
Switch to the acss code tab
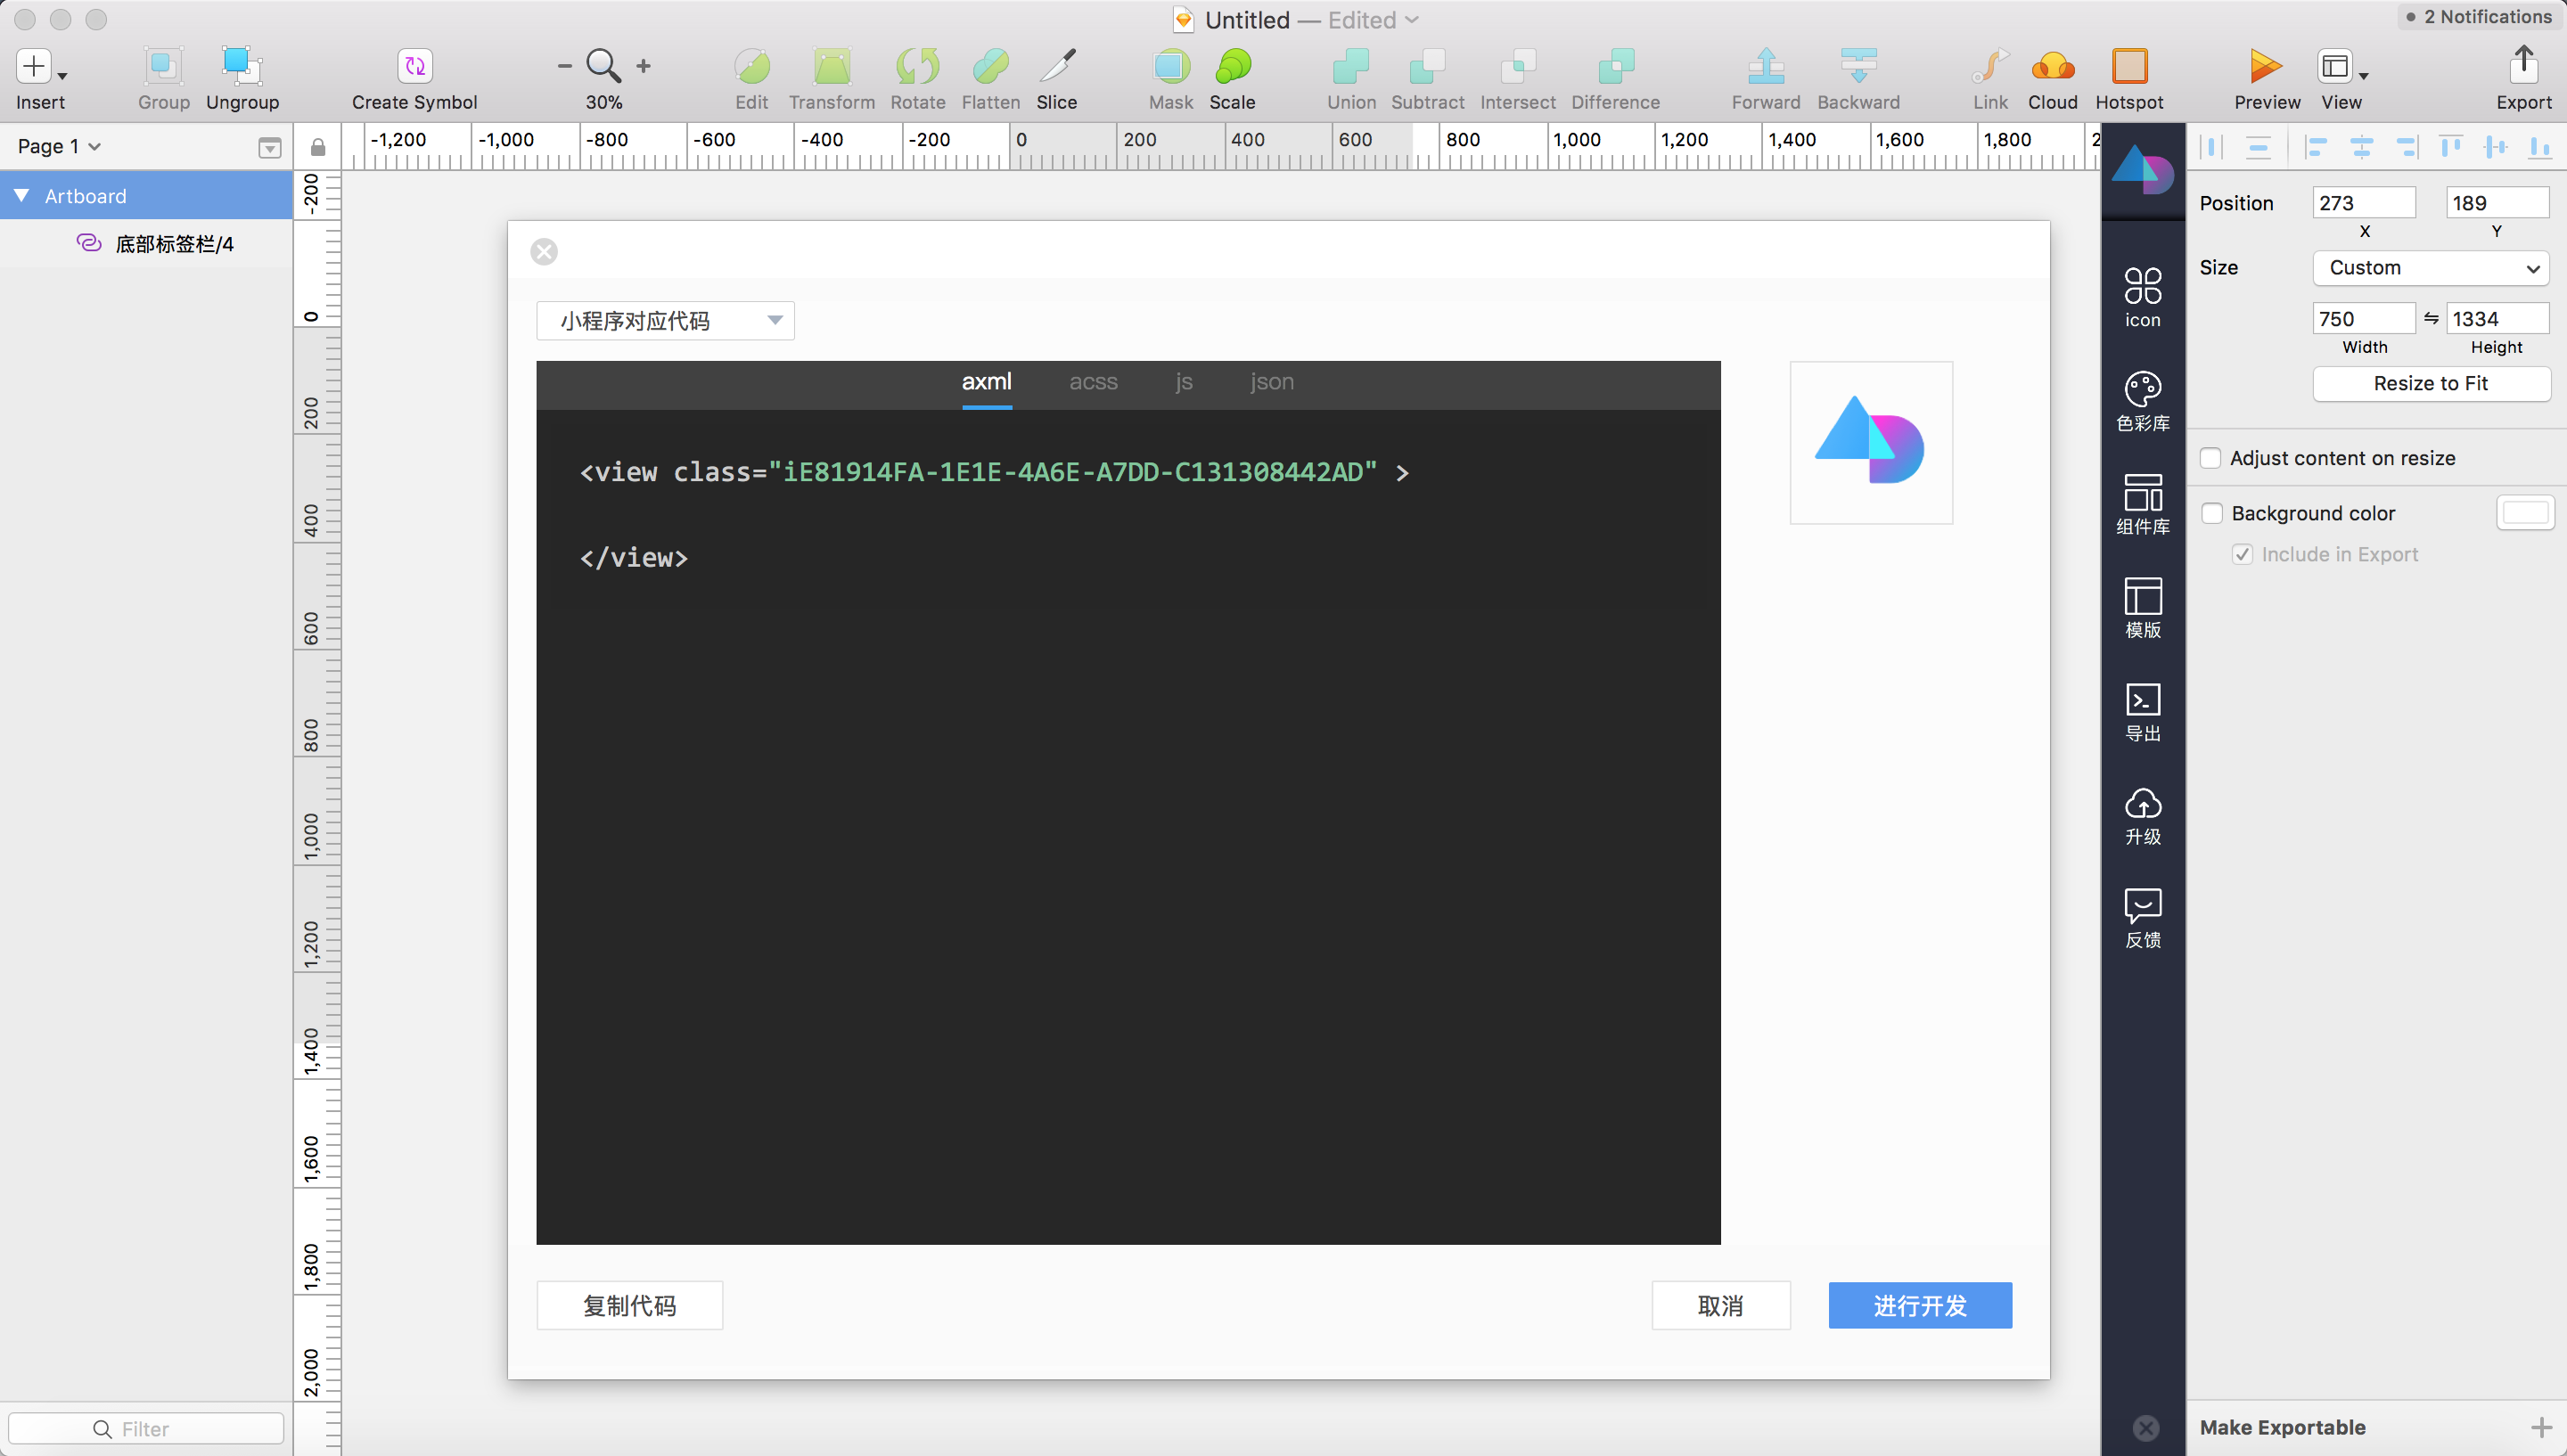(x=1093, y=382)
